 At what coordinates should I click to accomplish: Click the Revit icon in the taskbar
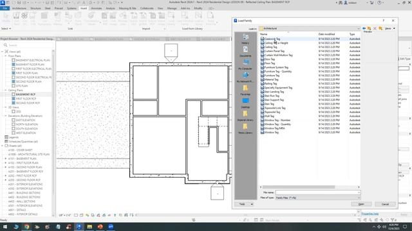pyautogui.click(x=79, y=227)
